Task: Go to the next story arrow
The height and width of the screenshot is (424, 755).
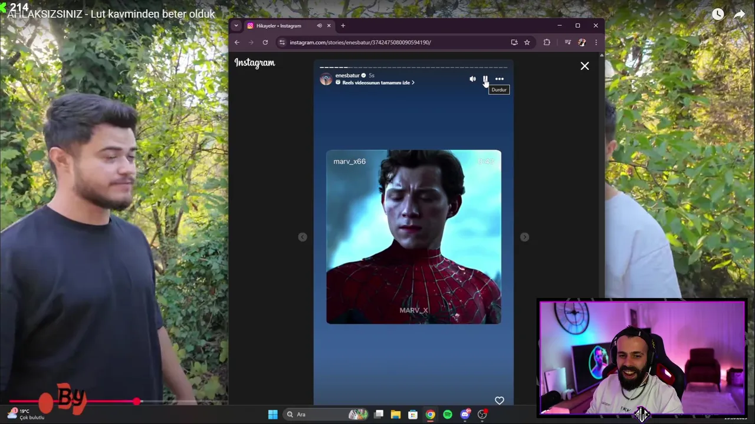Action: coord(524,237)
